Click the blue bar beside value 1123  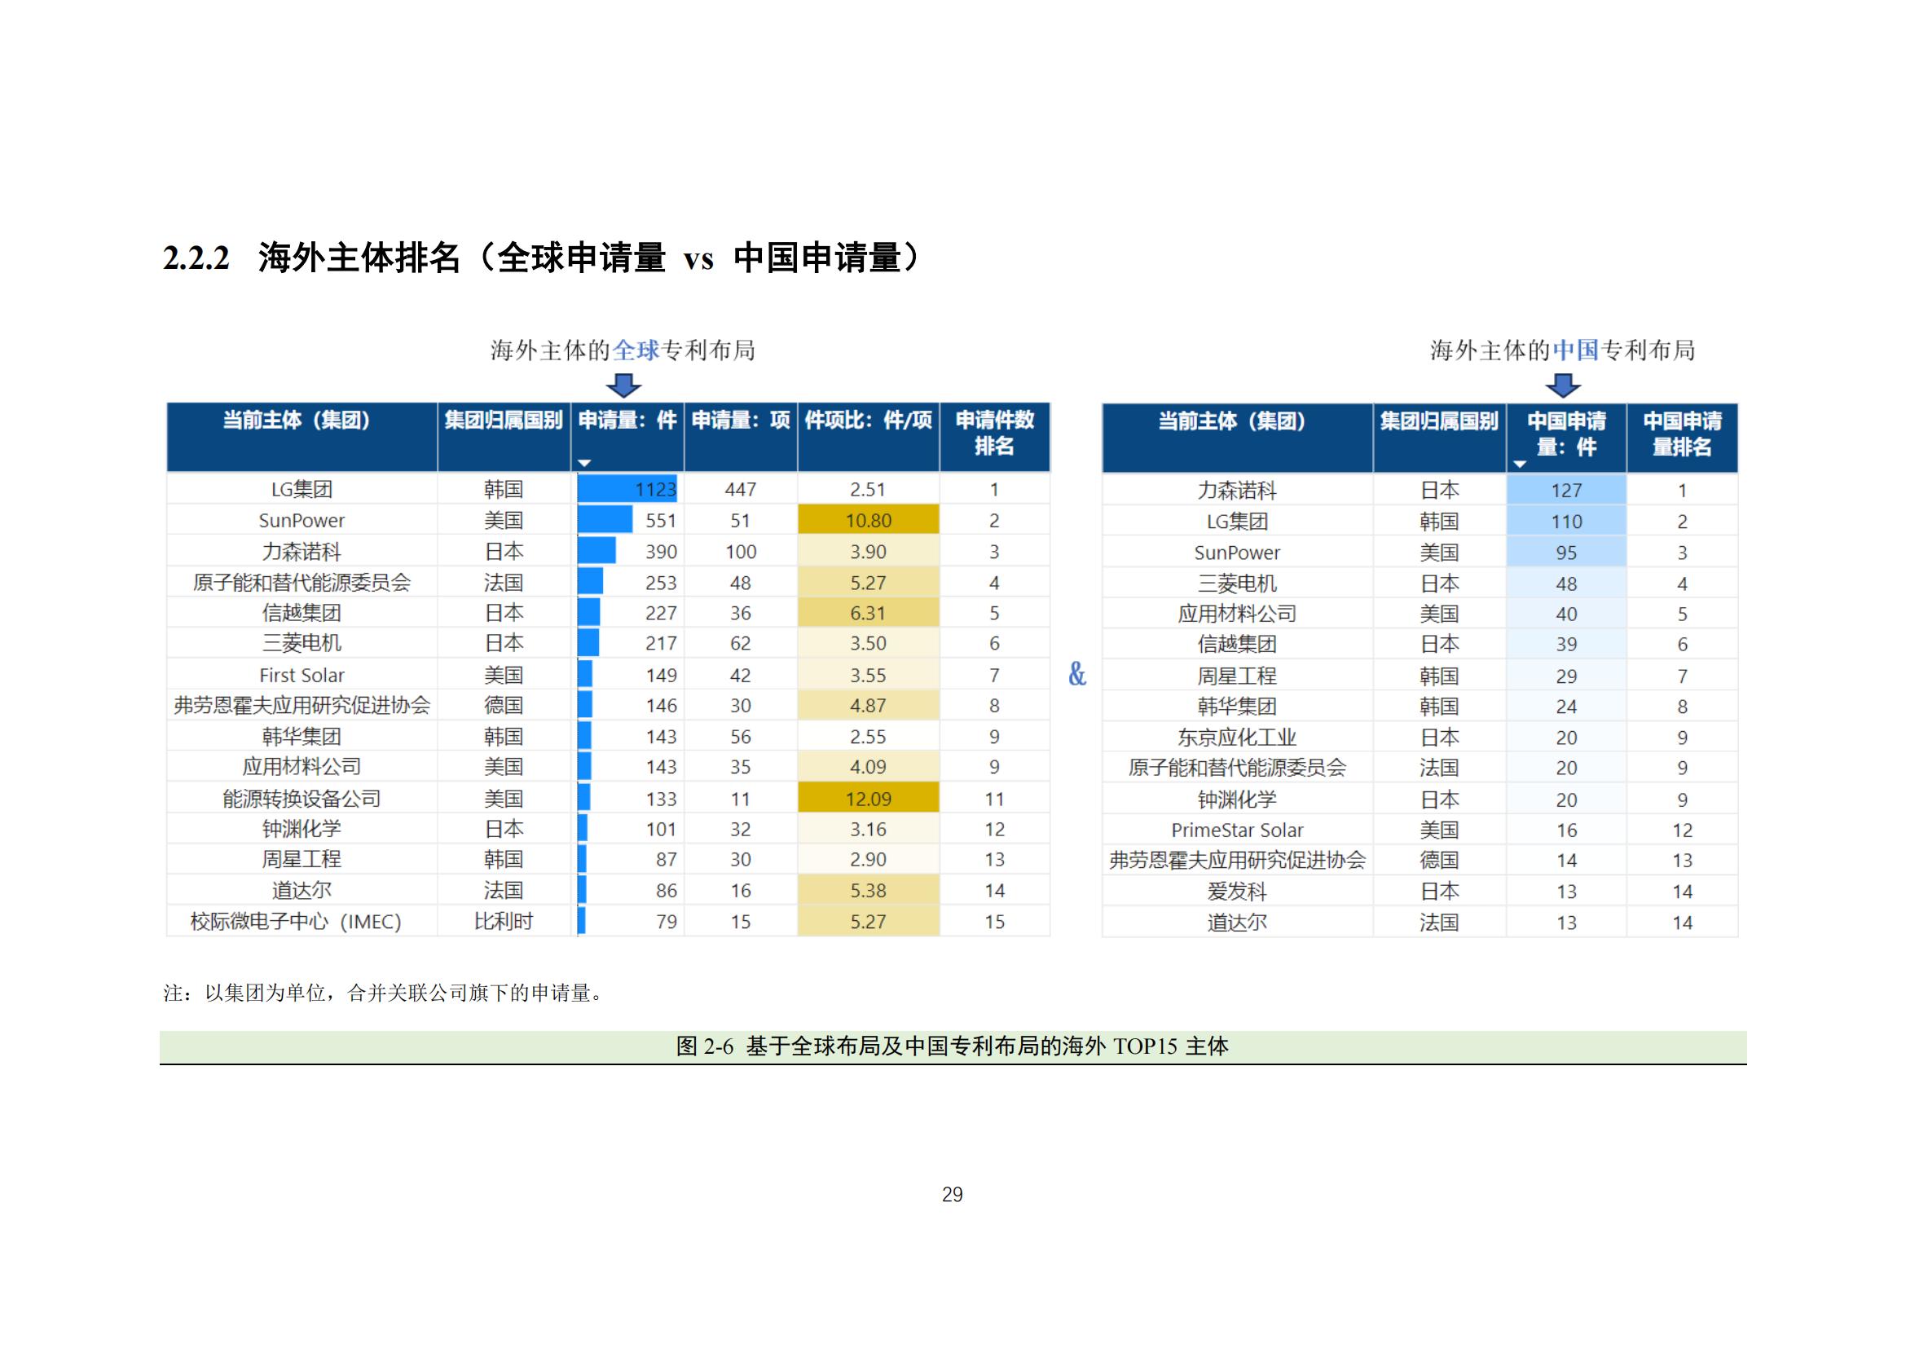click(627, 489)
